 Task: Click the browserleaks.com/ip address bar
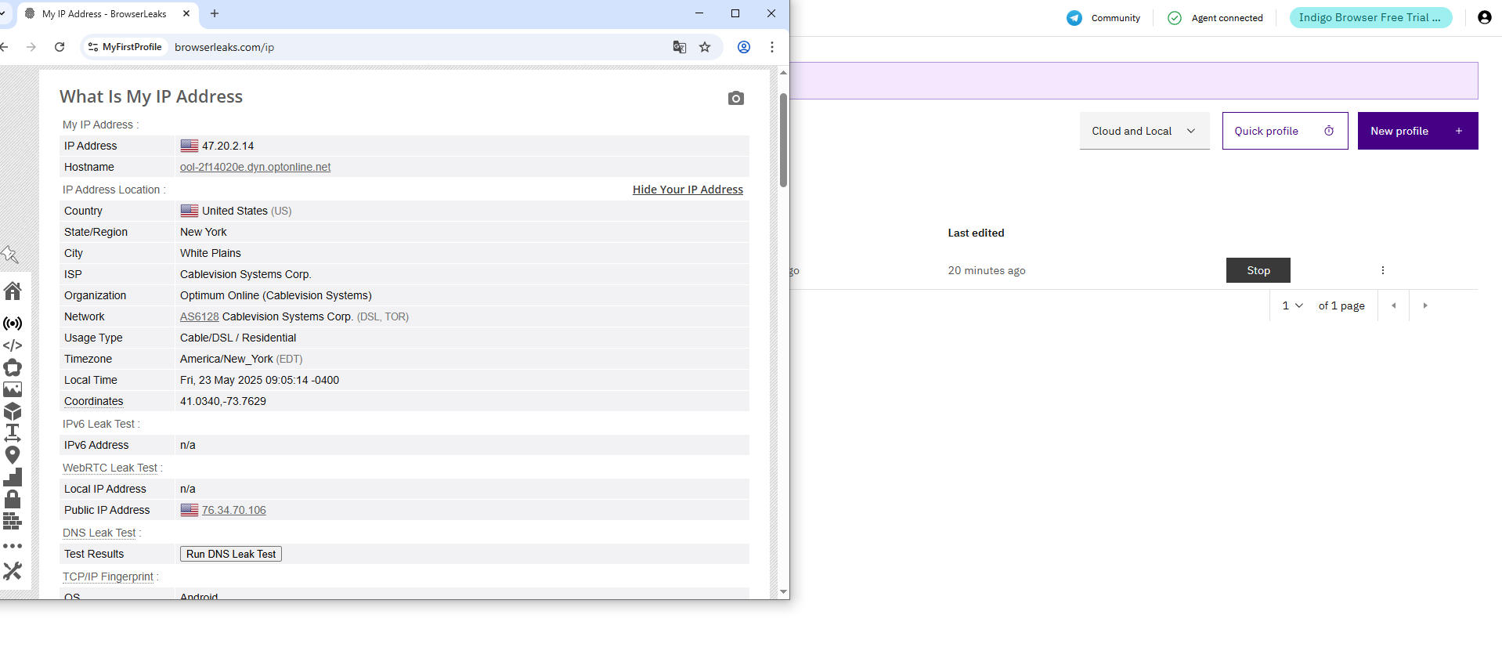(x=392, y=47)
